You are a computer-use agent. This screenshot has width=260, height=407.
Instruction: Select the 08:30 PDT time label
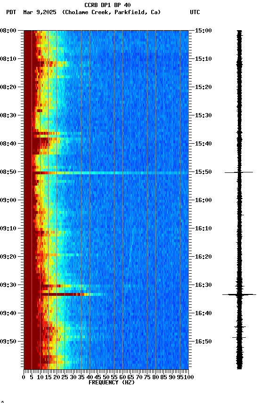[x=8, y=115]
